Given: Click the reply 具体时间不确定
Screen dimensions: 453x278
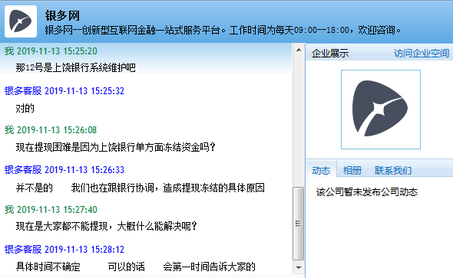Looking at the screenshot, I should click(x=48, y=267).
